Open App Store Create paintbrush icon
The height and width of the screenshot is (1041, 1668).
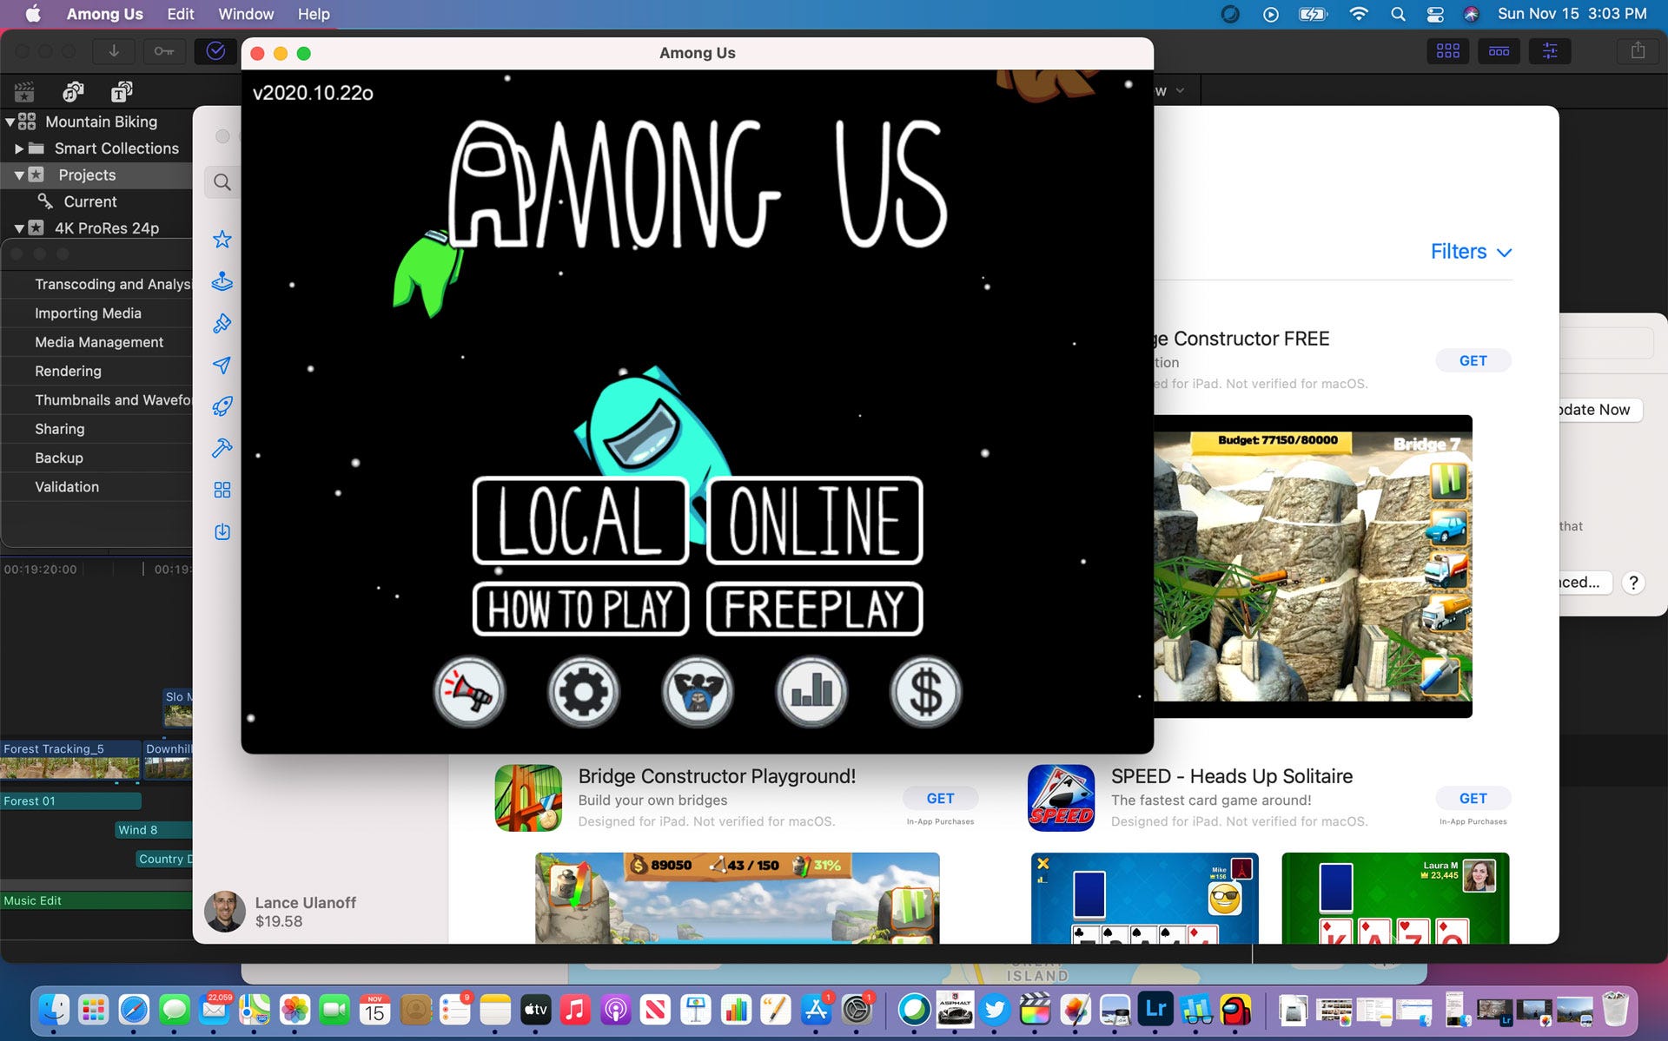point(222,324)
